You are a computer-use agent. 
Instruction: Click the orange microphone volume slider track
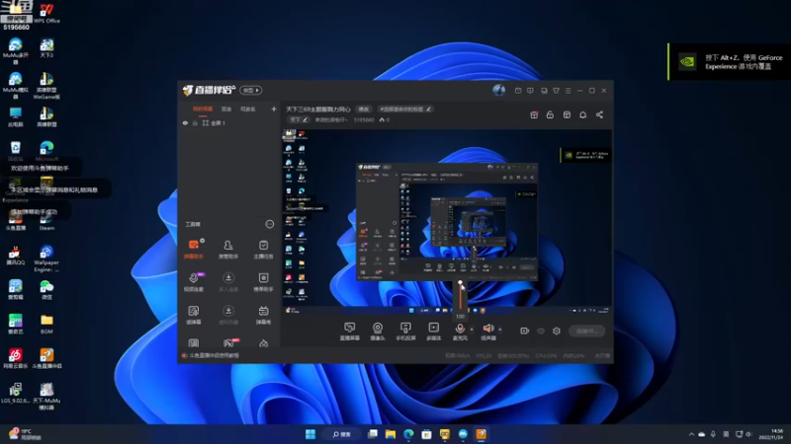point(460,297)
